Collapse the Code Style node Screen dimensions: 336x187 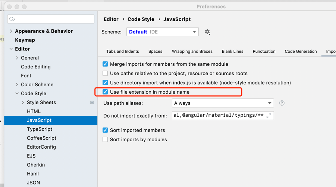tap(17, 93)
